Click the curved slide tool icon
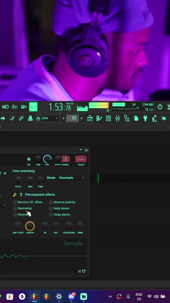The width and height of the screenshot is (170, 303). click(12, 118)
